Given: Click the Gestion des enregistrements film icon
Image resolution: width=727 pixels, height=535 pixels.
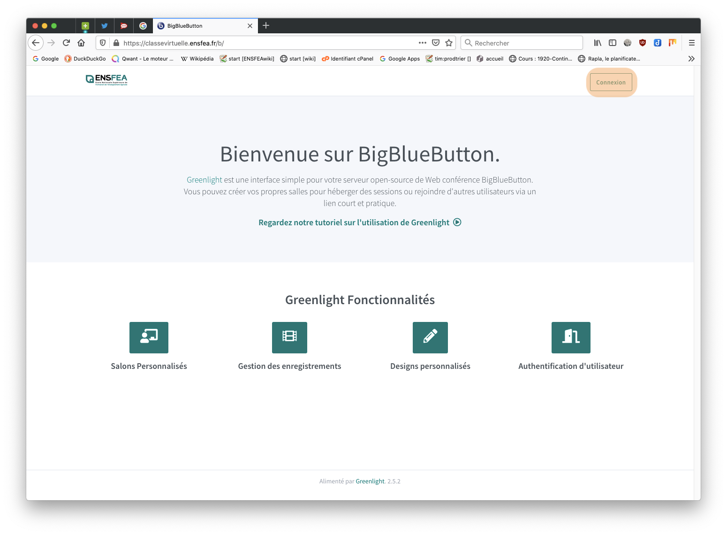Looking at the screenshot, I should tap(289, 337).
